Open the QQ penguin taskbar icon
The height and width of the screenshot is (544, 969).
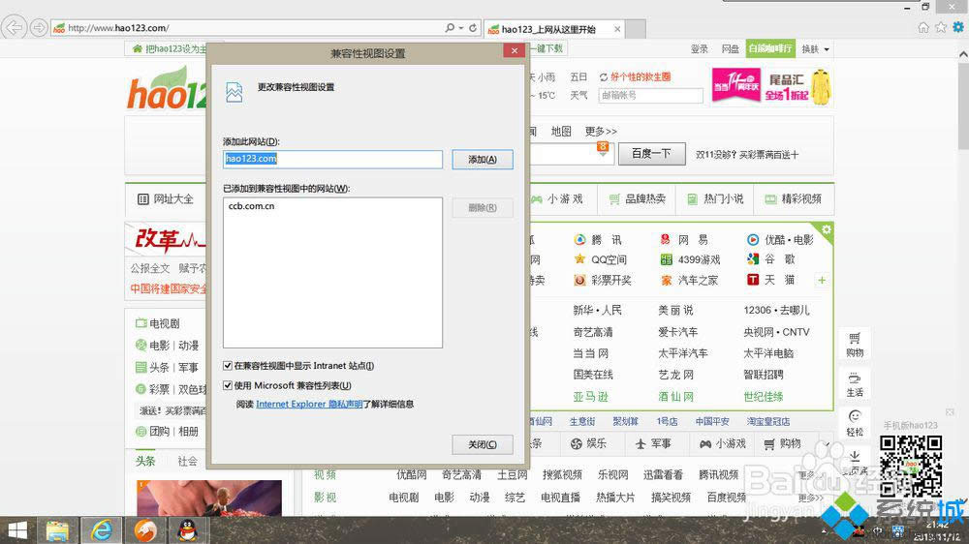pos(187,530)
